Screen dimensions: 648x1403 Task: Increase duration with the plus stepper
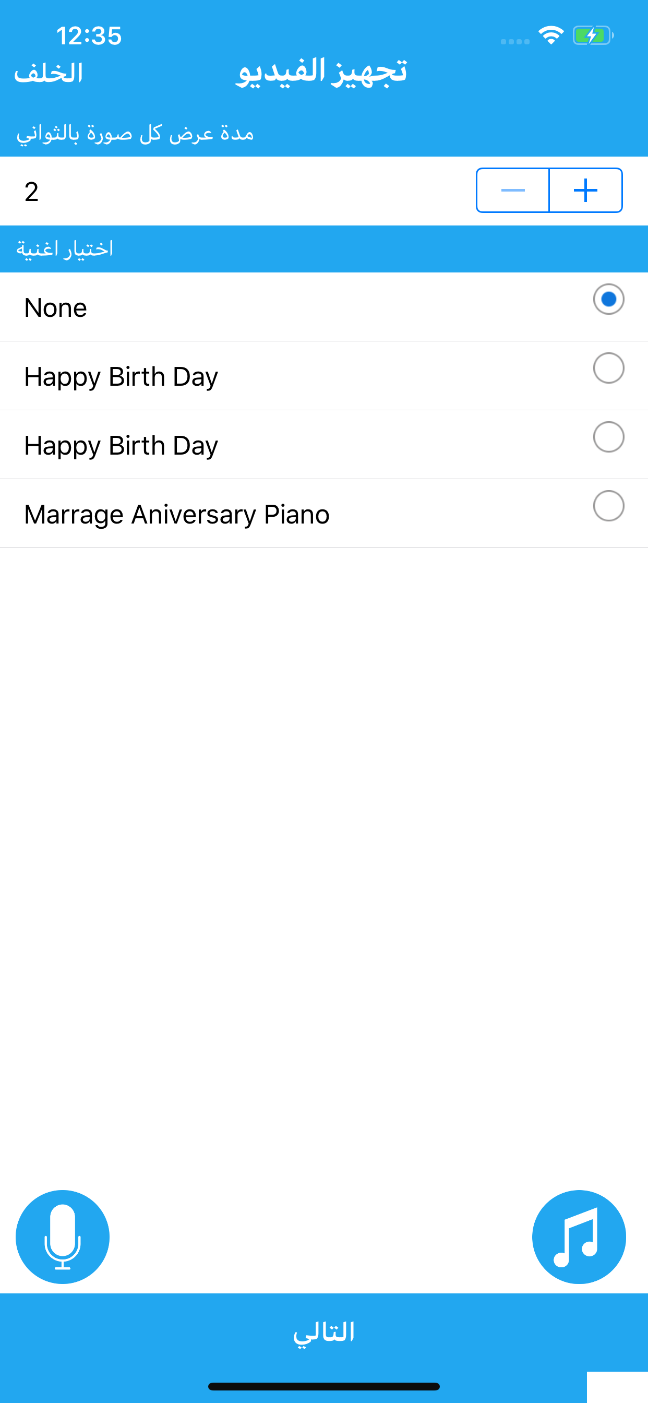coord(585,190)
